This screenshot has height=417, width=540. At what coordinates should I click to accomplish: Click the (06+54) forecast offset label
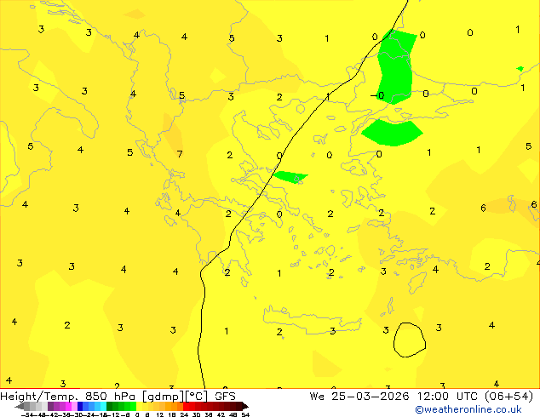point(507,396)
